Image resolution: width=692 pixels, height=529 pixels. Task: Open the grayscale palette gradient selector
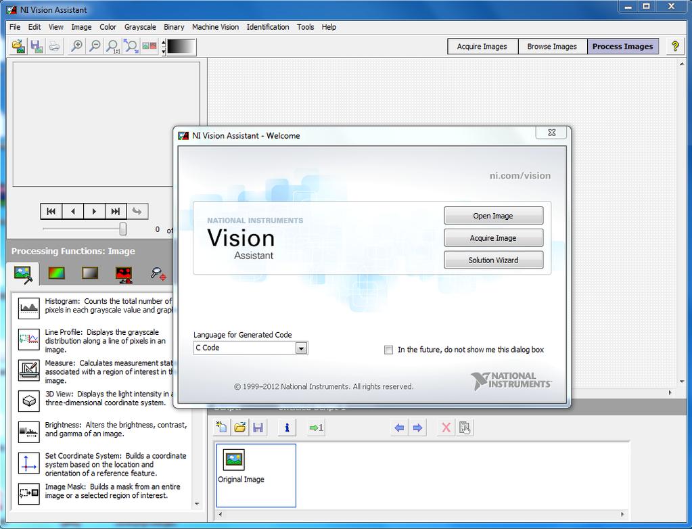(181, 47)
